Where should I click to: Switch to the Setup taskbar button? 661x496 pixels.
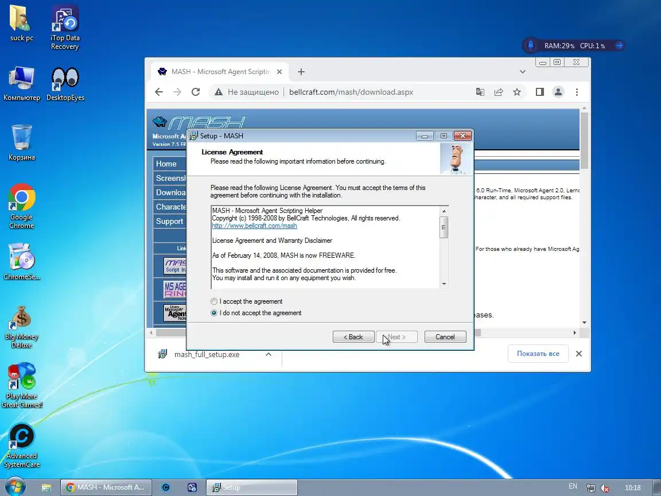coord(251,487)
